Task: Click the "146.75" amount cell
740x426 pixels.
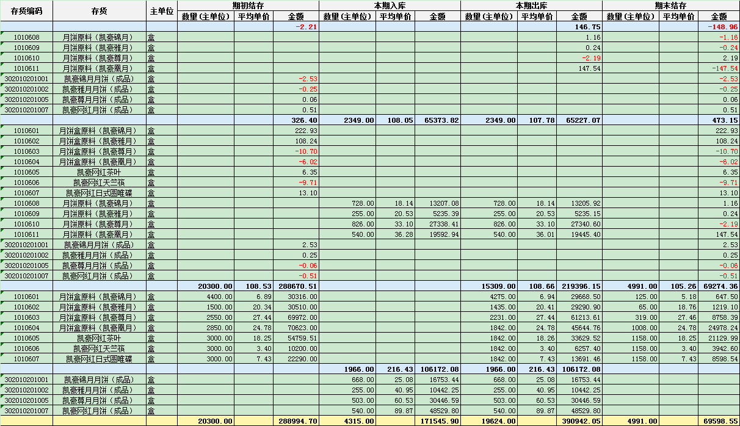Action: click(x=579, y=27)
